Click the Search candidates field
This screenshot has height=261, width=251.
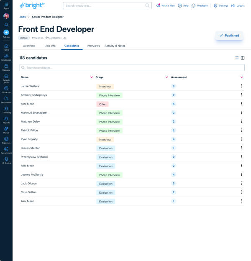(x=132, y=68)
